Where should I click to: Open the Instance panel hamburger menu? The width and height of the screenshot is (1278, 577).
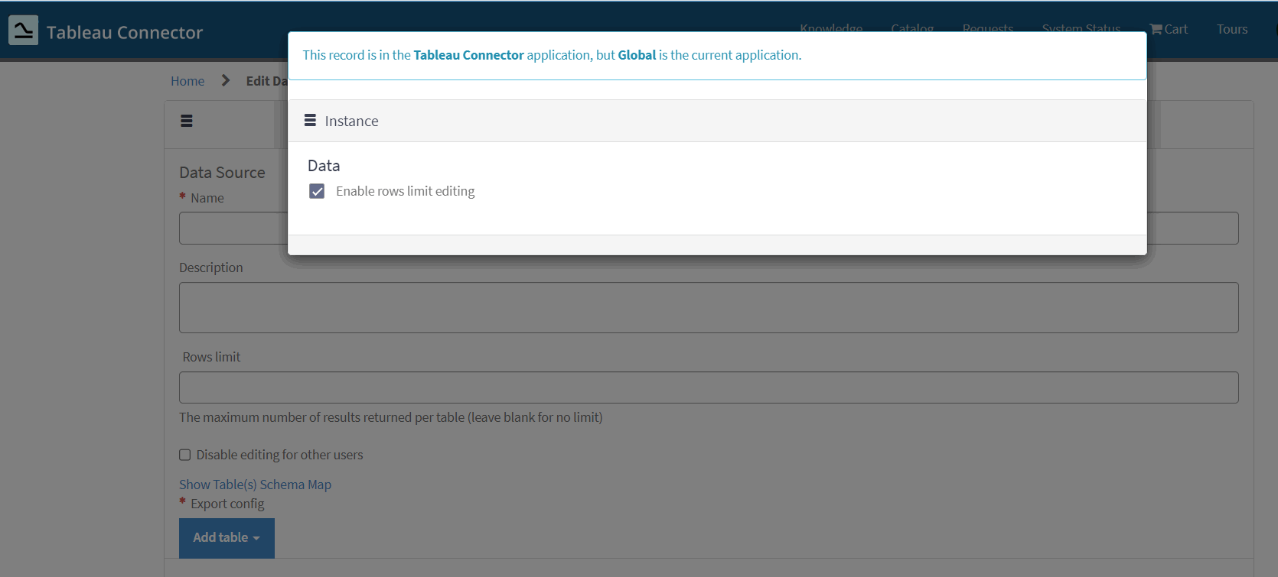[x=310, y=120]
